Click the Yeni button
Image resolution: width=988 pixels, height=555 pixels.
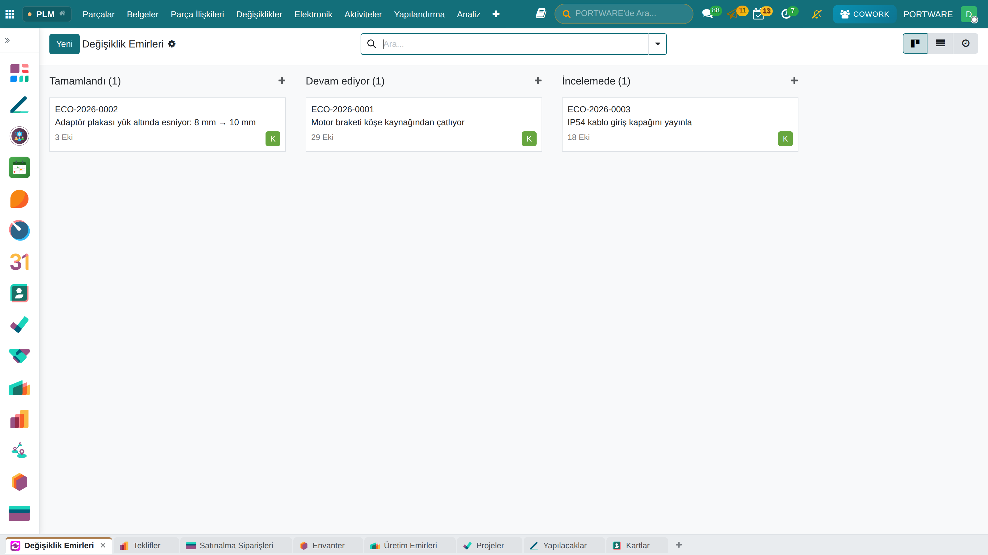[65, 44]
